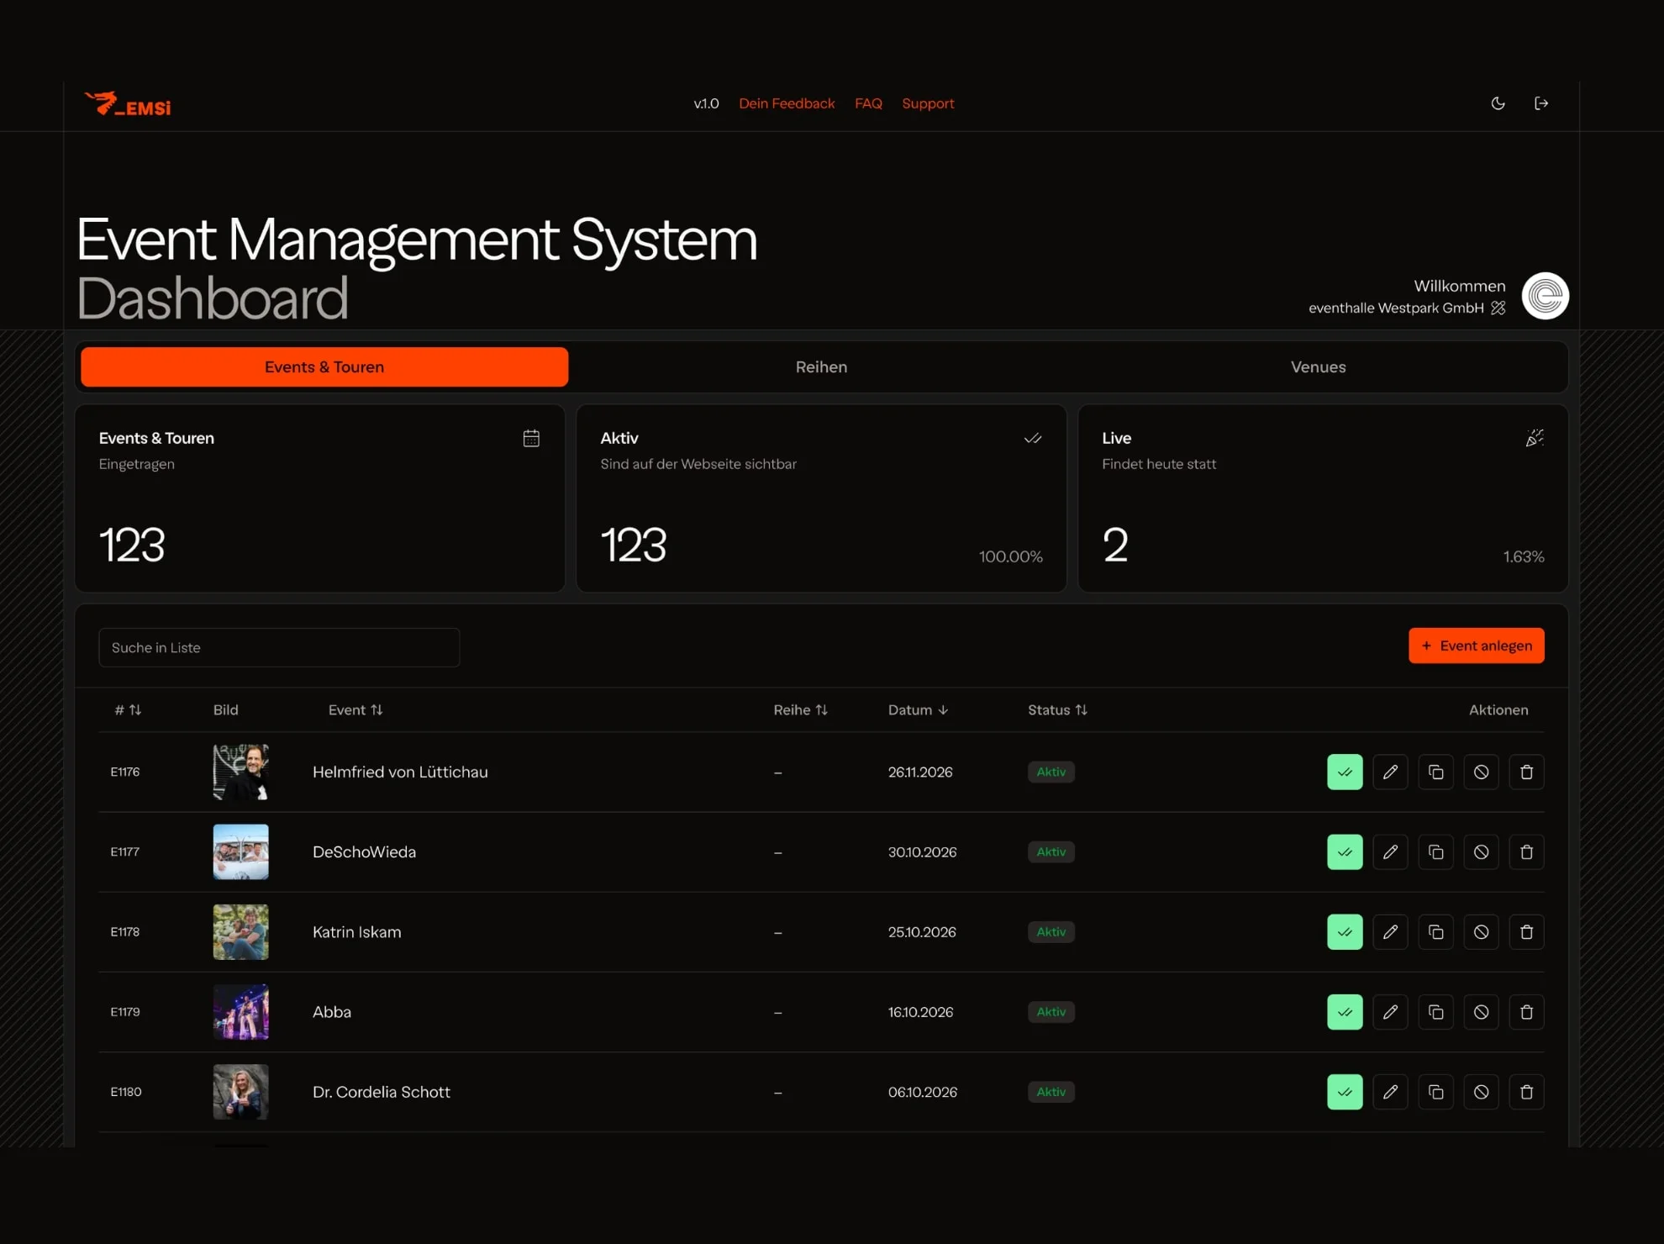1664x1244 pixels.
Task: Sort list by Status column
Action: pyautogui.click(x=1057, y=709)
